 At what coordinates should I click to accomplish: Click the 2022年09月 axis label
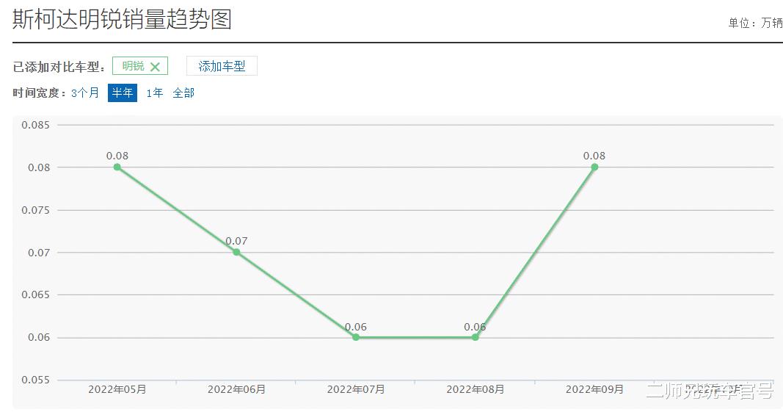pos(594,389)
